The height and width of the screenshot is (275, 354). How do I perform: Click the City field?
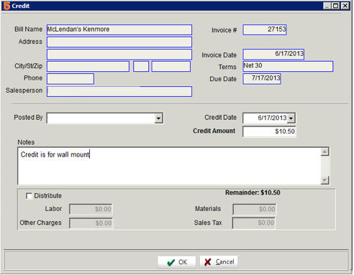(x=88, y=66)
